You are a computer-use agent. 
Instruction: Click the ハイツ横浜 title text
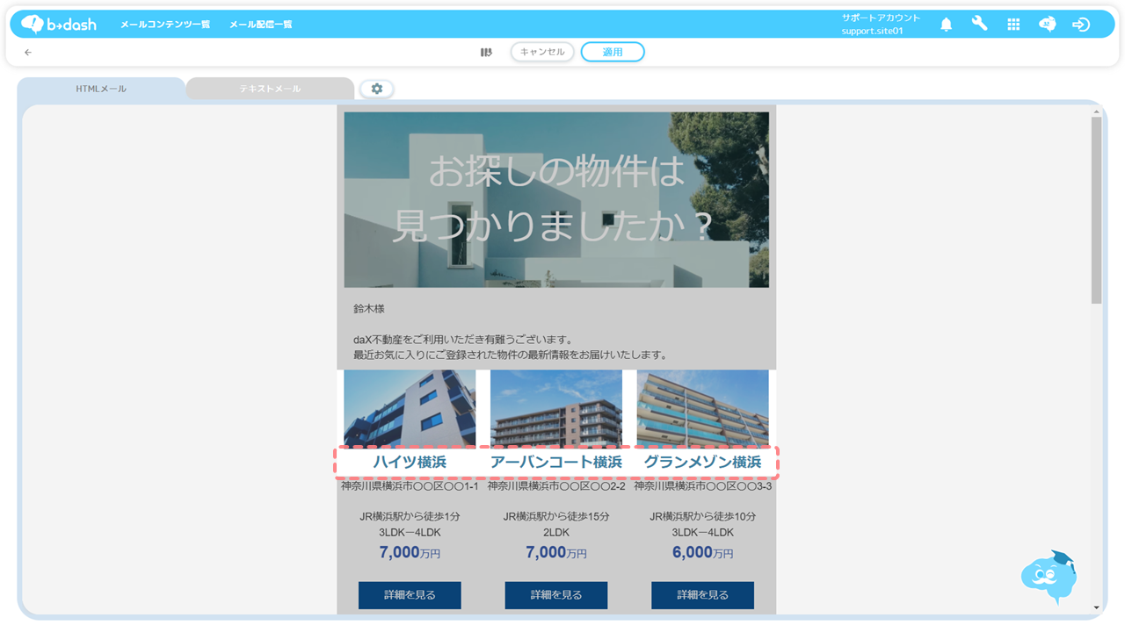click(x=410, y=462)
